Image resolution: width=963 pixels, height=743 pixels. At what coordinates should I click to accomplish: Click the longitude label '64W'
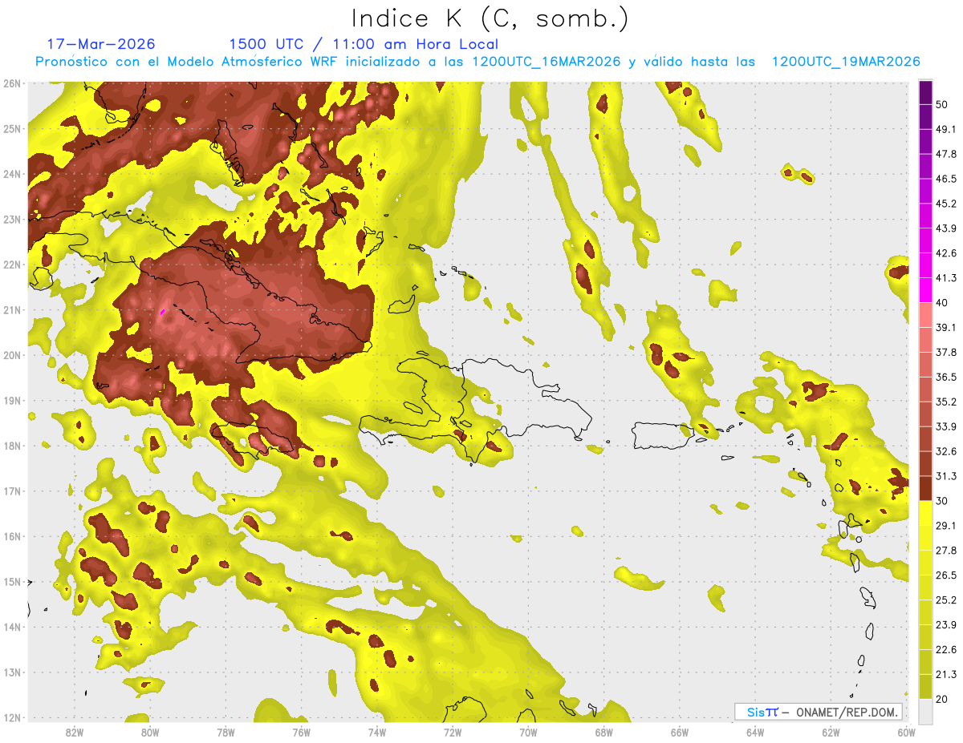[755, 733]
